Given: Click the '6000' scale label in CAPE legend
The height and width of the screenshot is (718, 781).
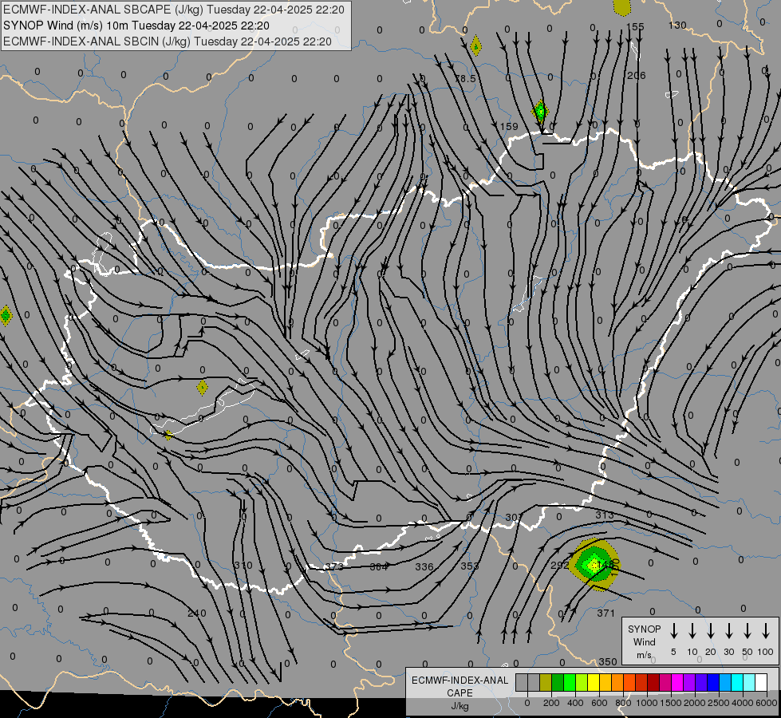Looking at the screenshot, I should click(766, 703).
